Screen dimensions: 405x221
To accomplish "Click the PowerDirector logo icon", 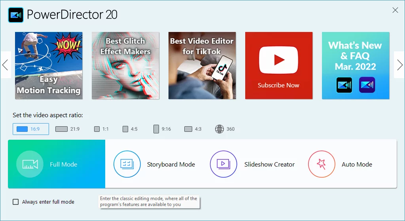I will point(16,15).
